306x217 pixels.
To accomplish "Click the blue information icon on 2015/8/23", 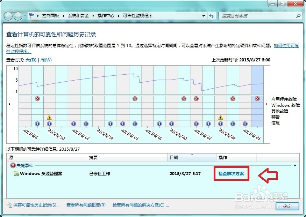I will point(208,124).
